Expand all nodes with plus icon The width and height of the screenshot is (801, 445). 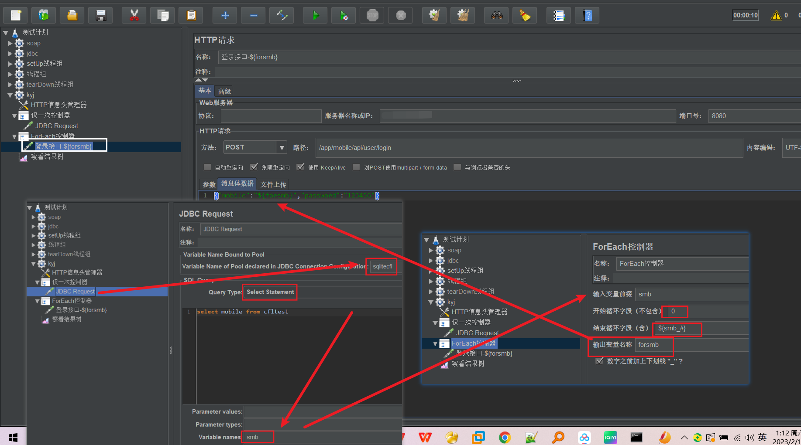point(225,16)
